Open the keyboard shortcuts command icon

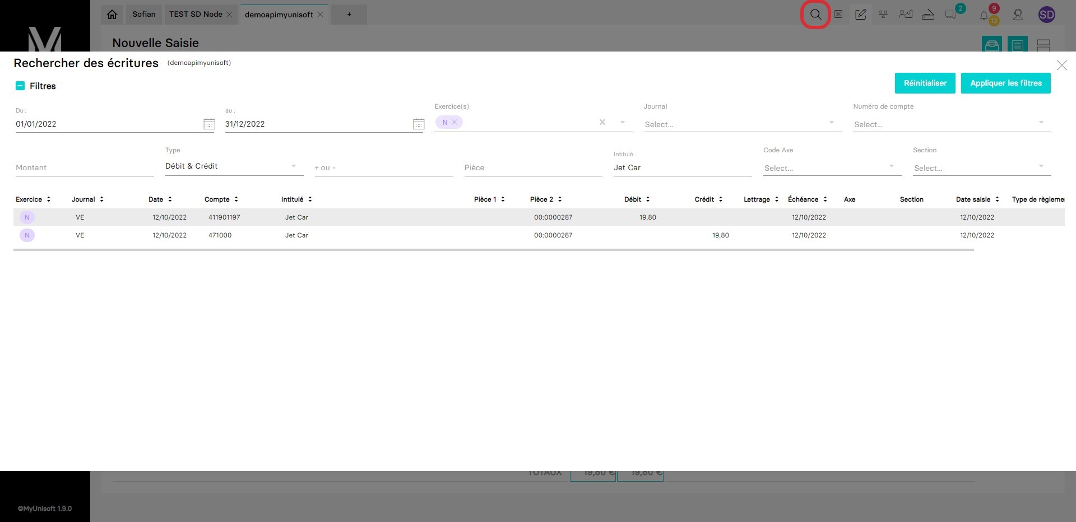(838, 15)
